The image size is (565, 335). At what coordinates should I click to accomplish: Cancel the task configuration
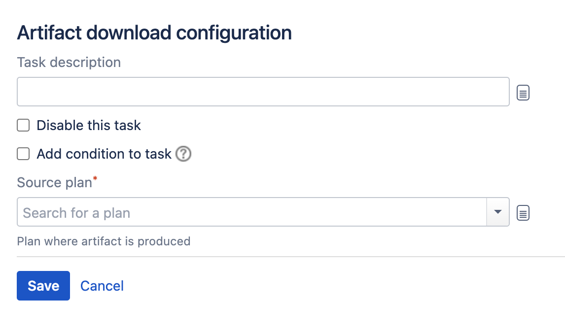102,286
